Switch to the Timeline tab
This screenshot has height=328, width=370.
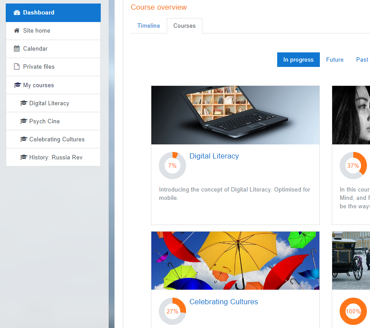pyautogui.click(x=149, y=26)
